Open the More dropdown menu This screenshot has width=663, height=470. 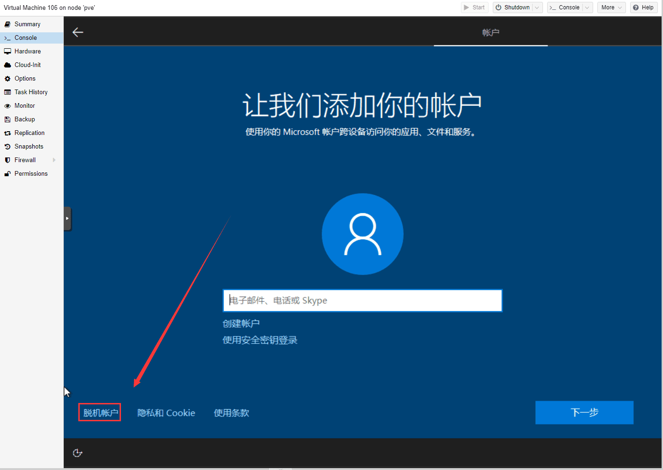pos(611,7)
